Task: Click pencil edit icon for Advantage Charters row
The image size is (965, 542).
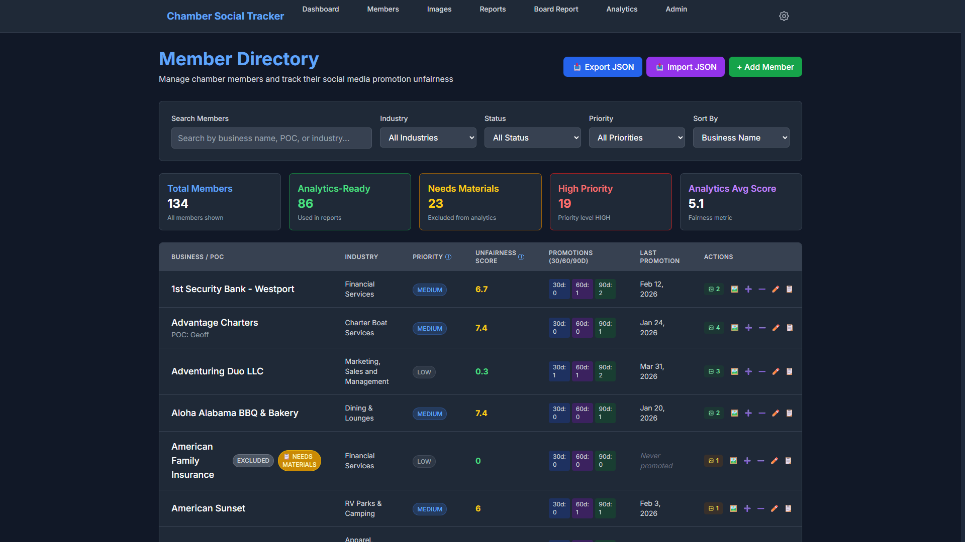Action: coord(776,328)
